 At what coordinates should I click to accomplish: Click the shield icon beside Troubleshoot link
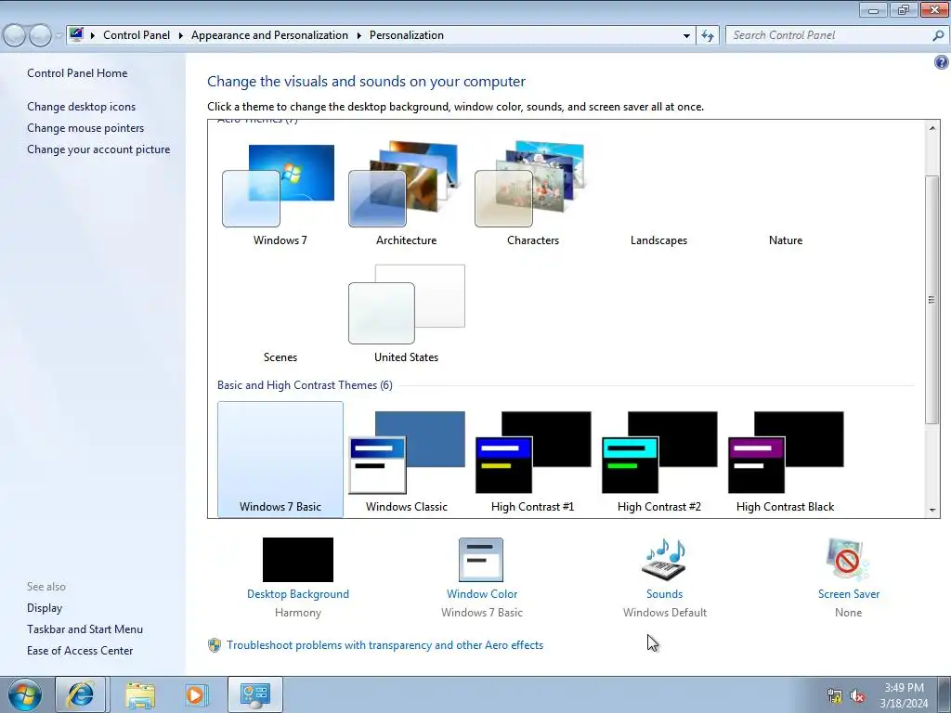pyautogui.click(x=215, y=645)
